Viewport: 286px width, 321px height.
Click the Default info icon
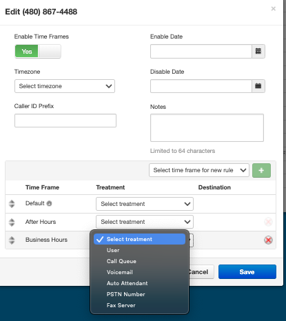coord(49,203)
